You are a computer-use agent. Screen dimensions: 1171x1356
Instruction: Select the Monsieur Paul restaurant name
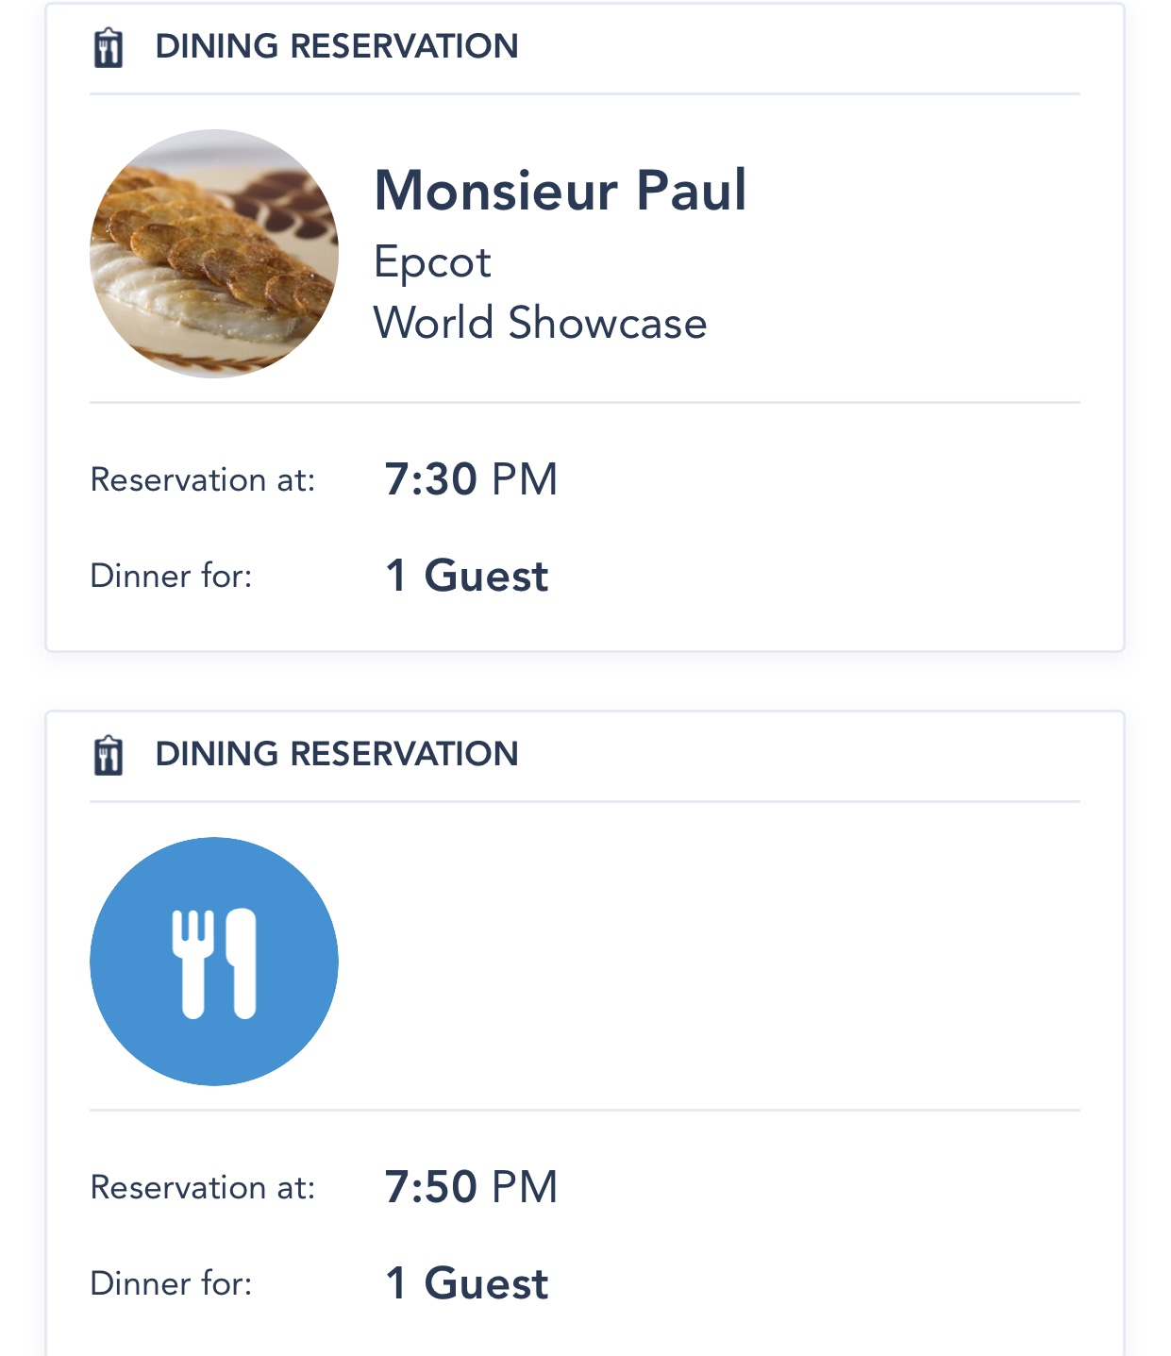[560, 191]
